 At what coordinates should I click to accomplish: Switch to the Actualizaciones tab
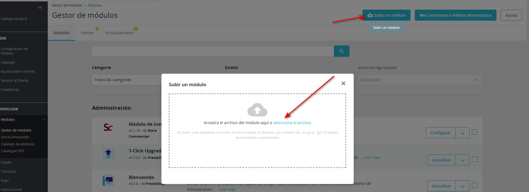click(x=119, y=33)
